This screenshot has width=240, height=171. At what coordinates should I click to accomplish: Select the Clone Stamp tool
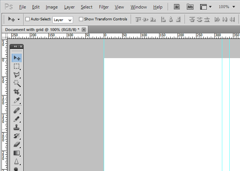[x=17, y=127]
